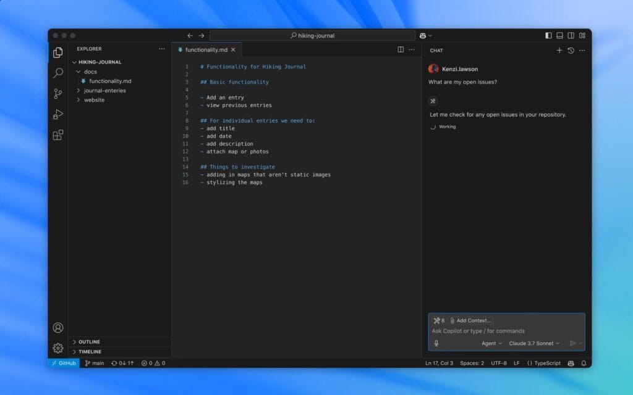
Task: Start voice chat with microphone icon
Action: point(436,343)
